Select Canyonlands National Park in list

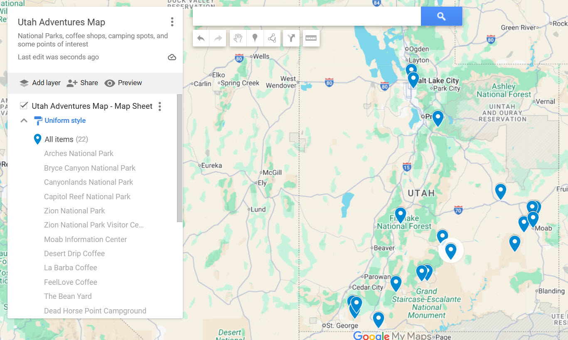click(89, 182)
